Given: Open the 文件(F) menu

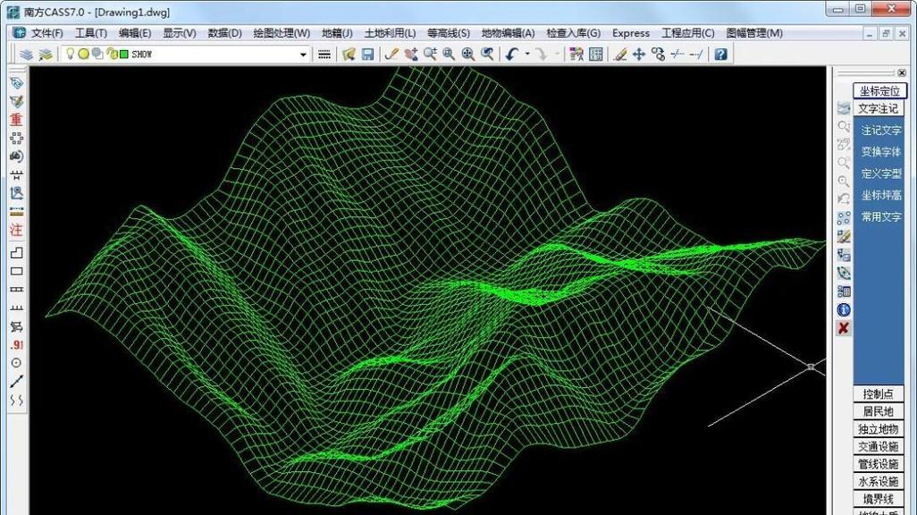Looking at the screenshot, I should coord(46,33).
